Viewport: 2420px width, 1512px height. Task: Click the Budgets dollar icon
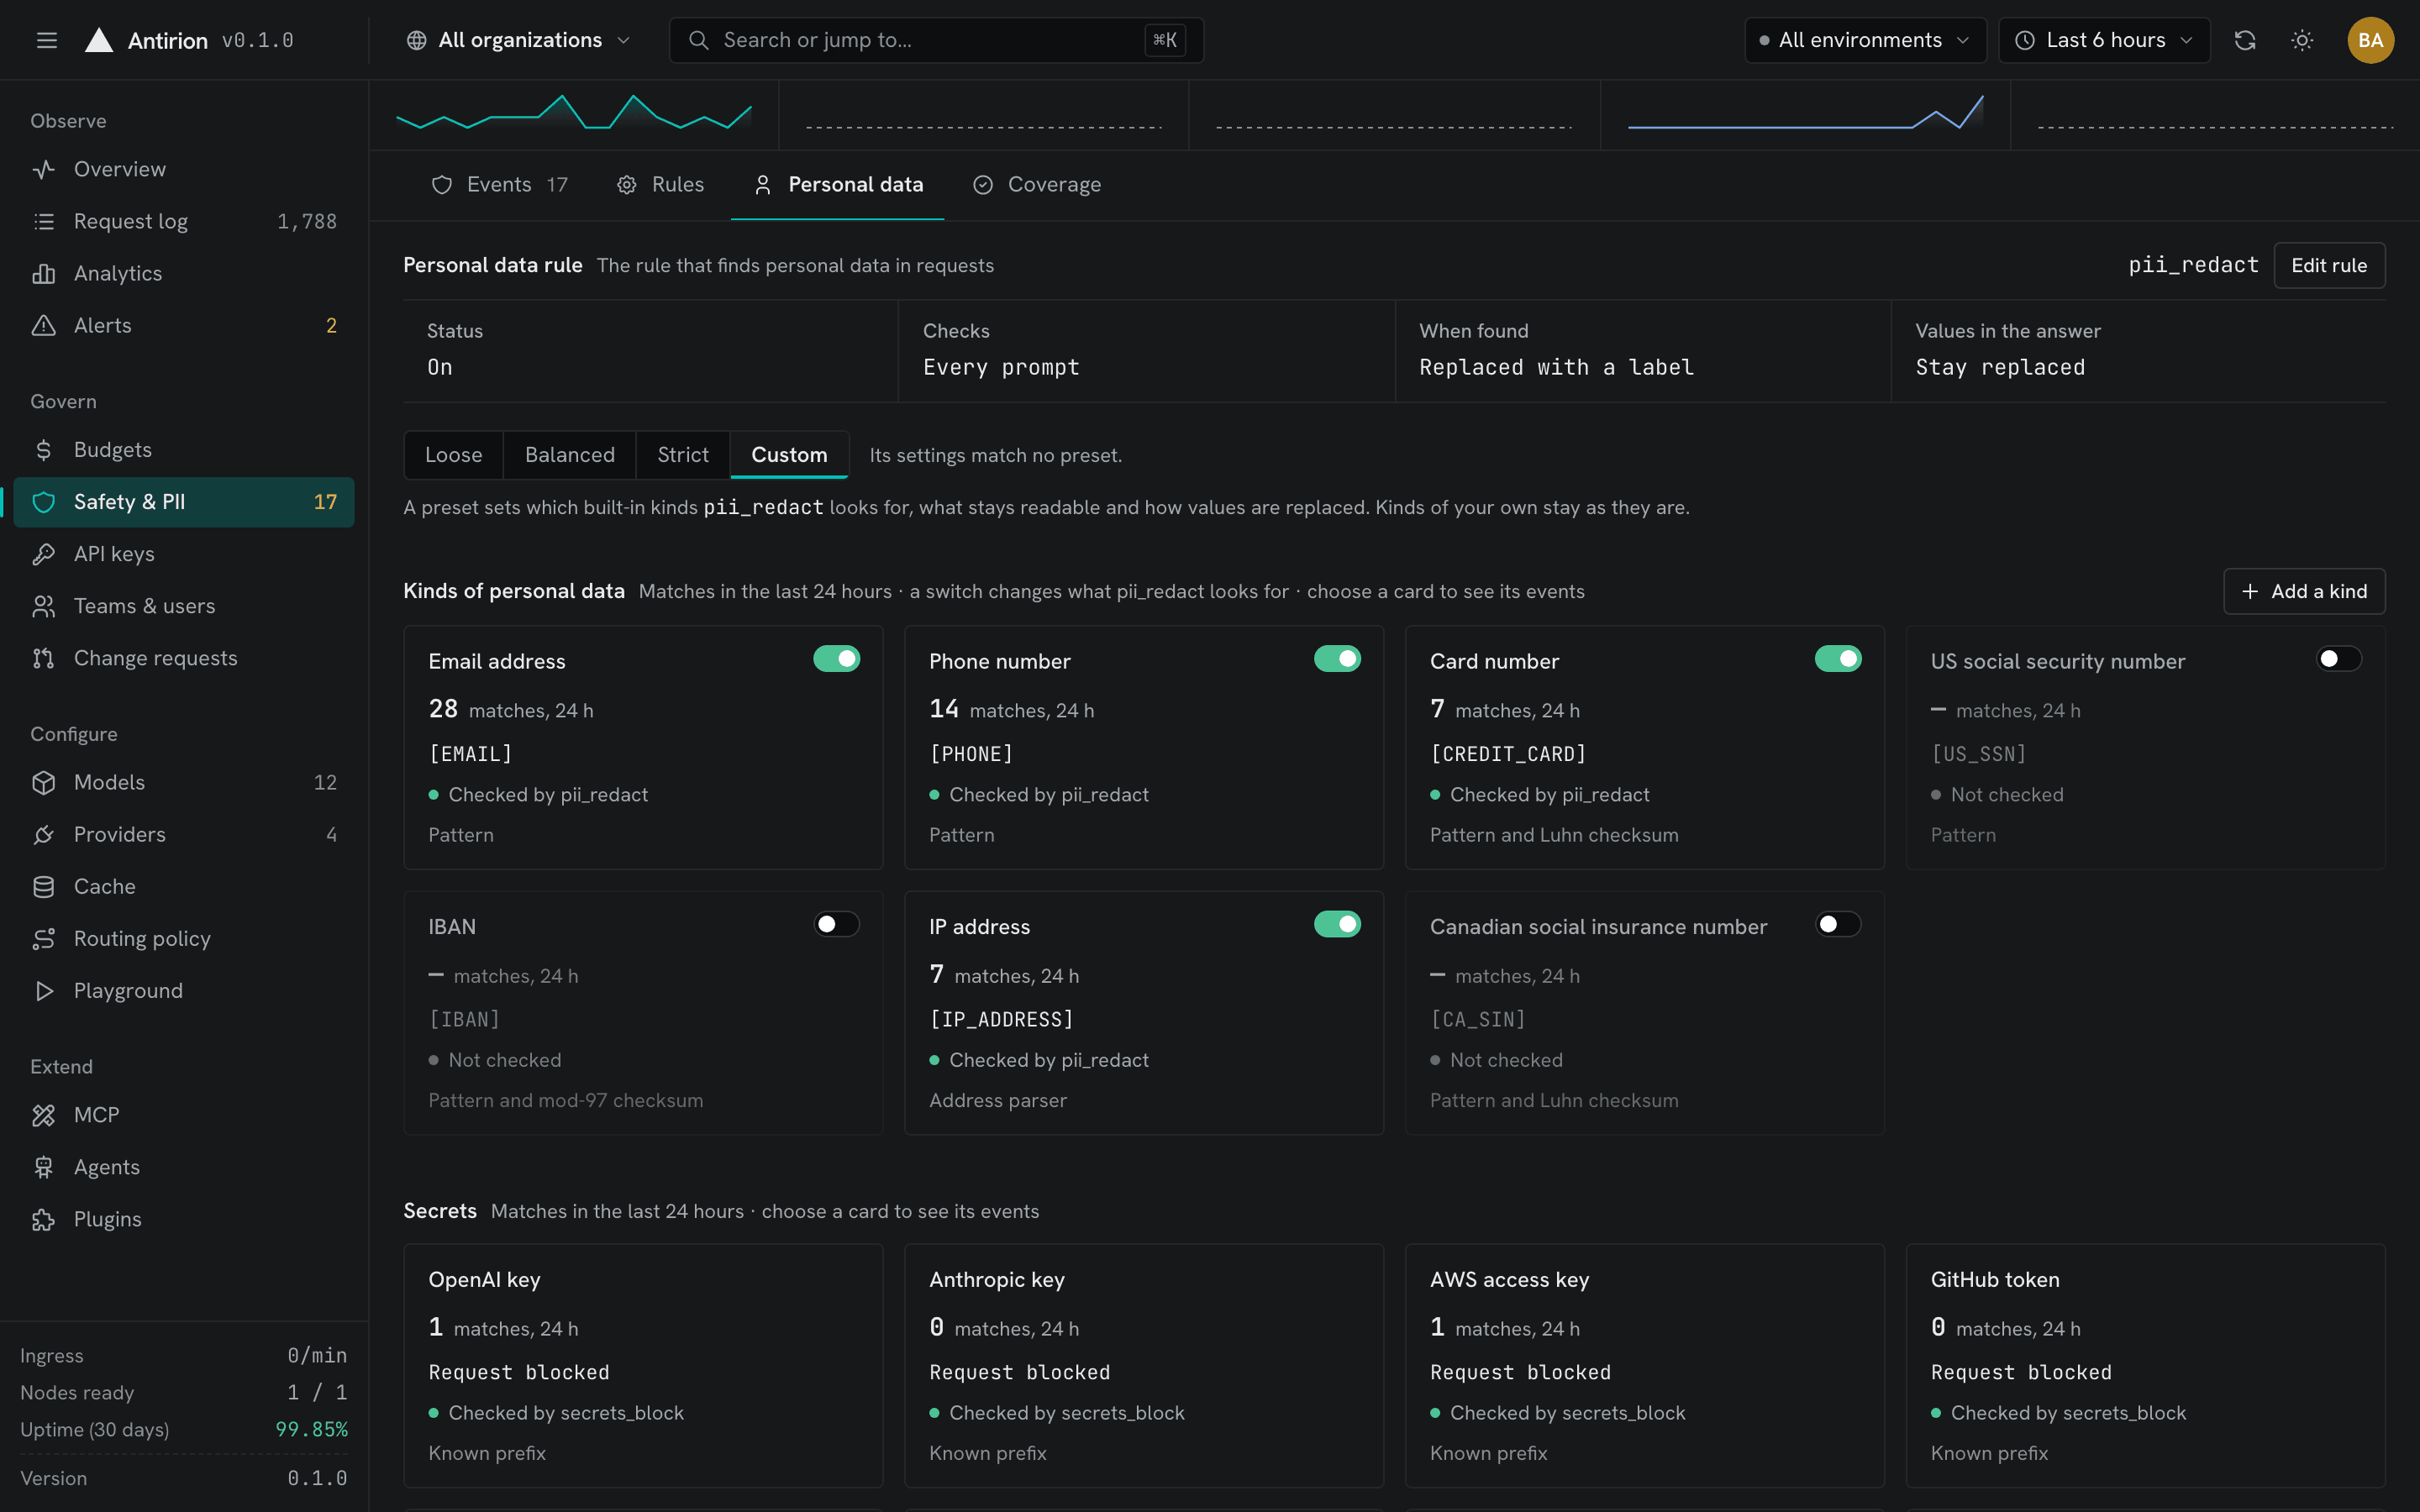click(x=44, y=450)
